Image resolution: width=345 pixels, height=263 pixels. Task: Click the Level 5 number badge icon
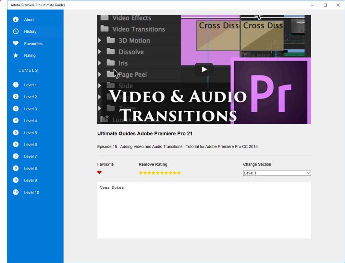pyautogui.click(x=16, y=132)
